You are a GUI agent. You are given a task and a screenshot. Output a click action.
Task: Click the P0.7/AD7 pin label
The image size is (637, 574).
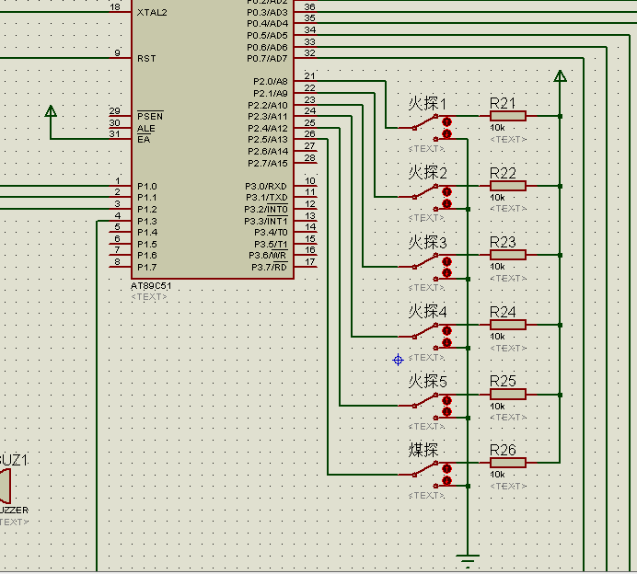[x=267, y=59]
